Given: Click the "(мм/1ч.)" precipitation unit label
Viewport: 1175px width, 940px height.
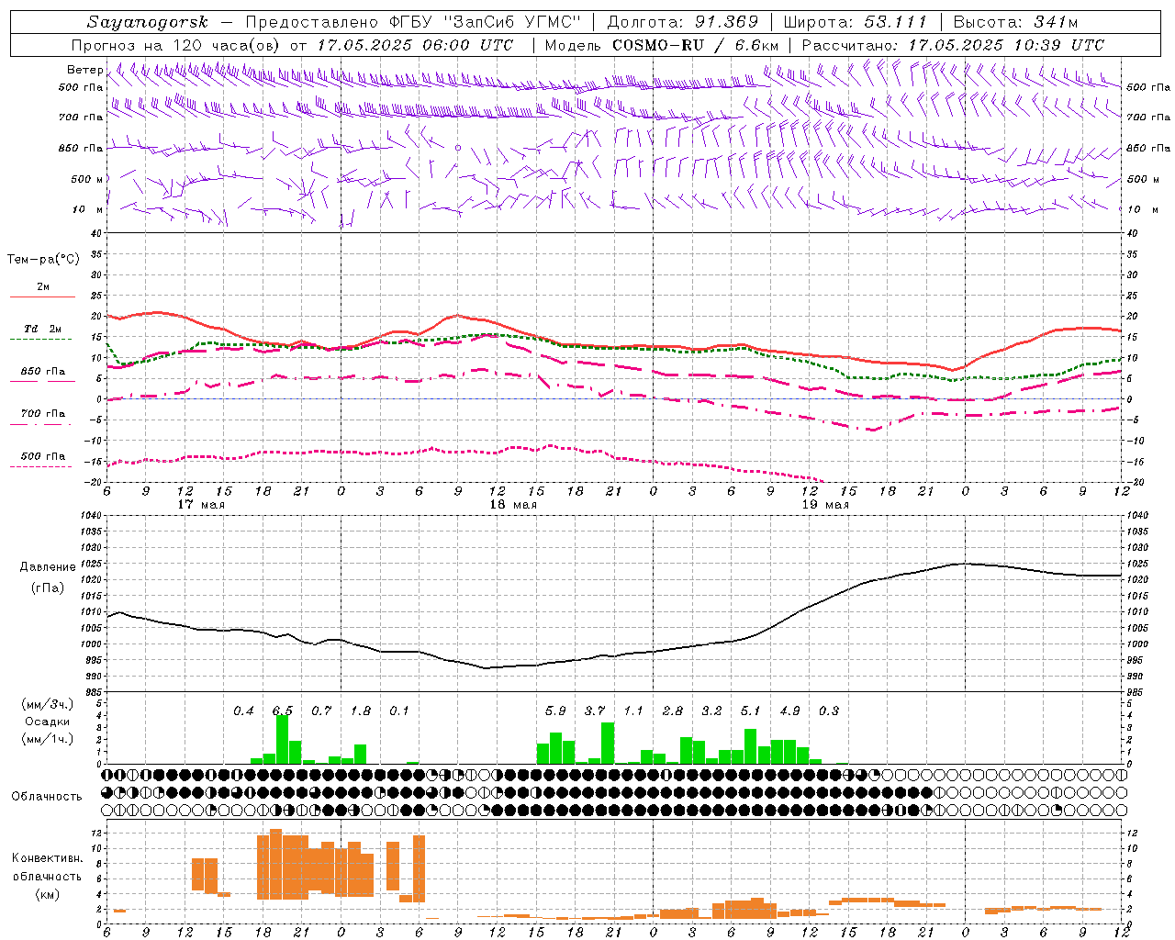Looking at the screenshot, I should 47,739.
